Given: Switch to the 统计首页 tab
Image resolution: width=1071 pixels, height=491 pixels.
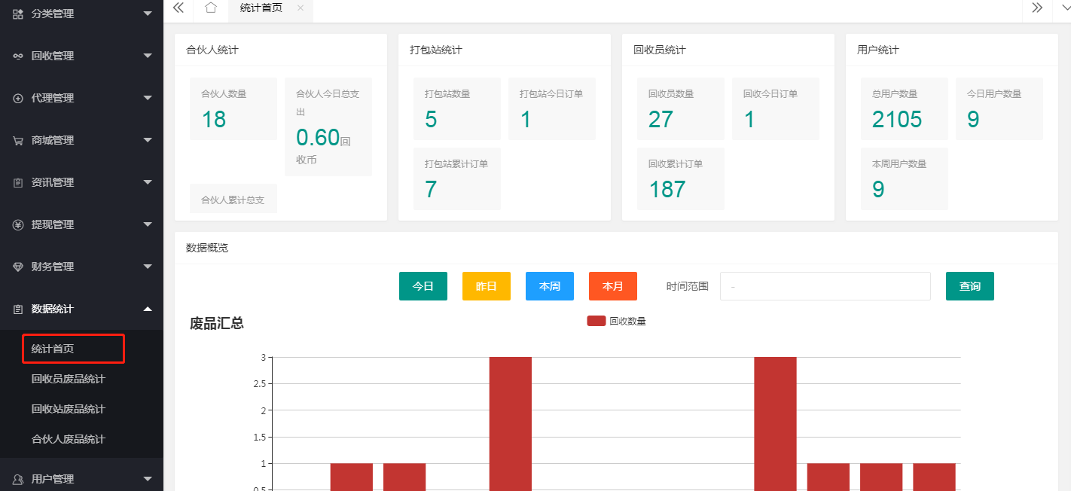Looking at the screenshot, I should click(261, 8).
